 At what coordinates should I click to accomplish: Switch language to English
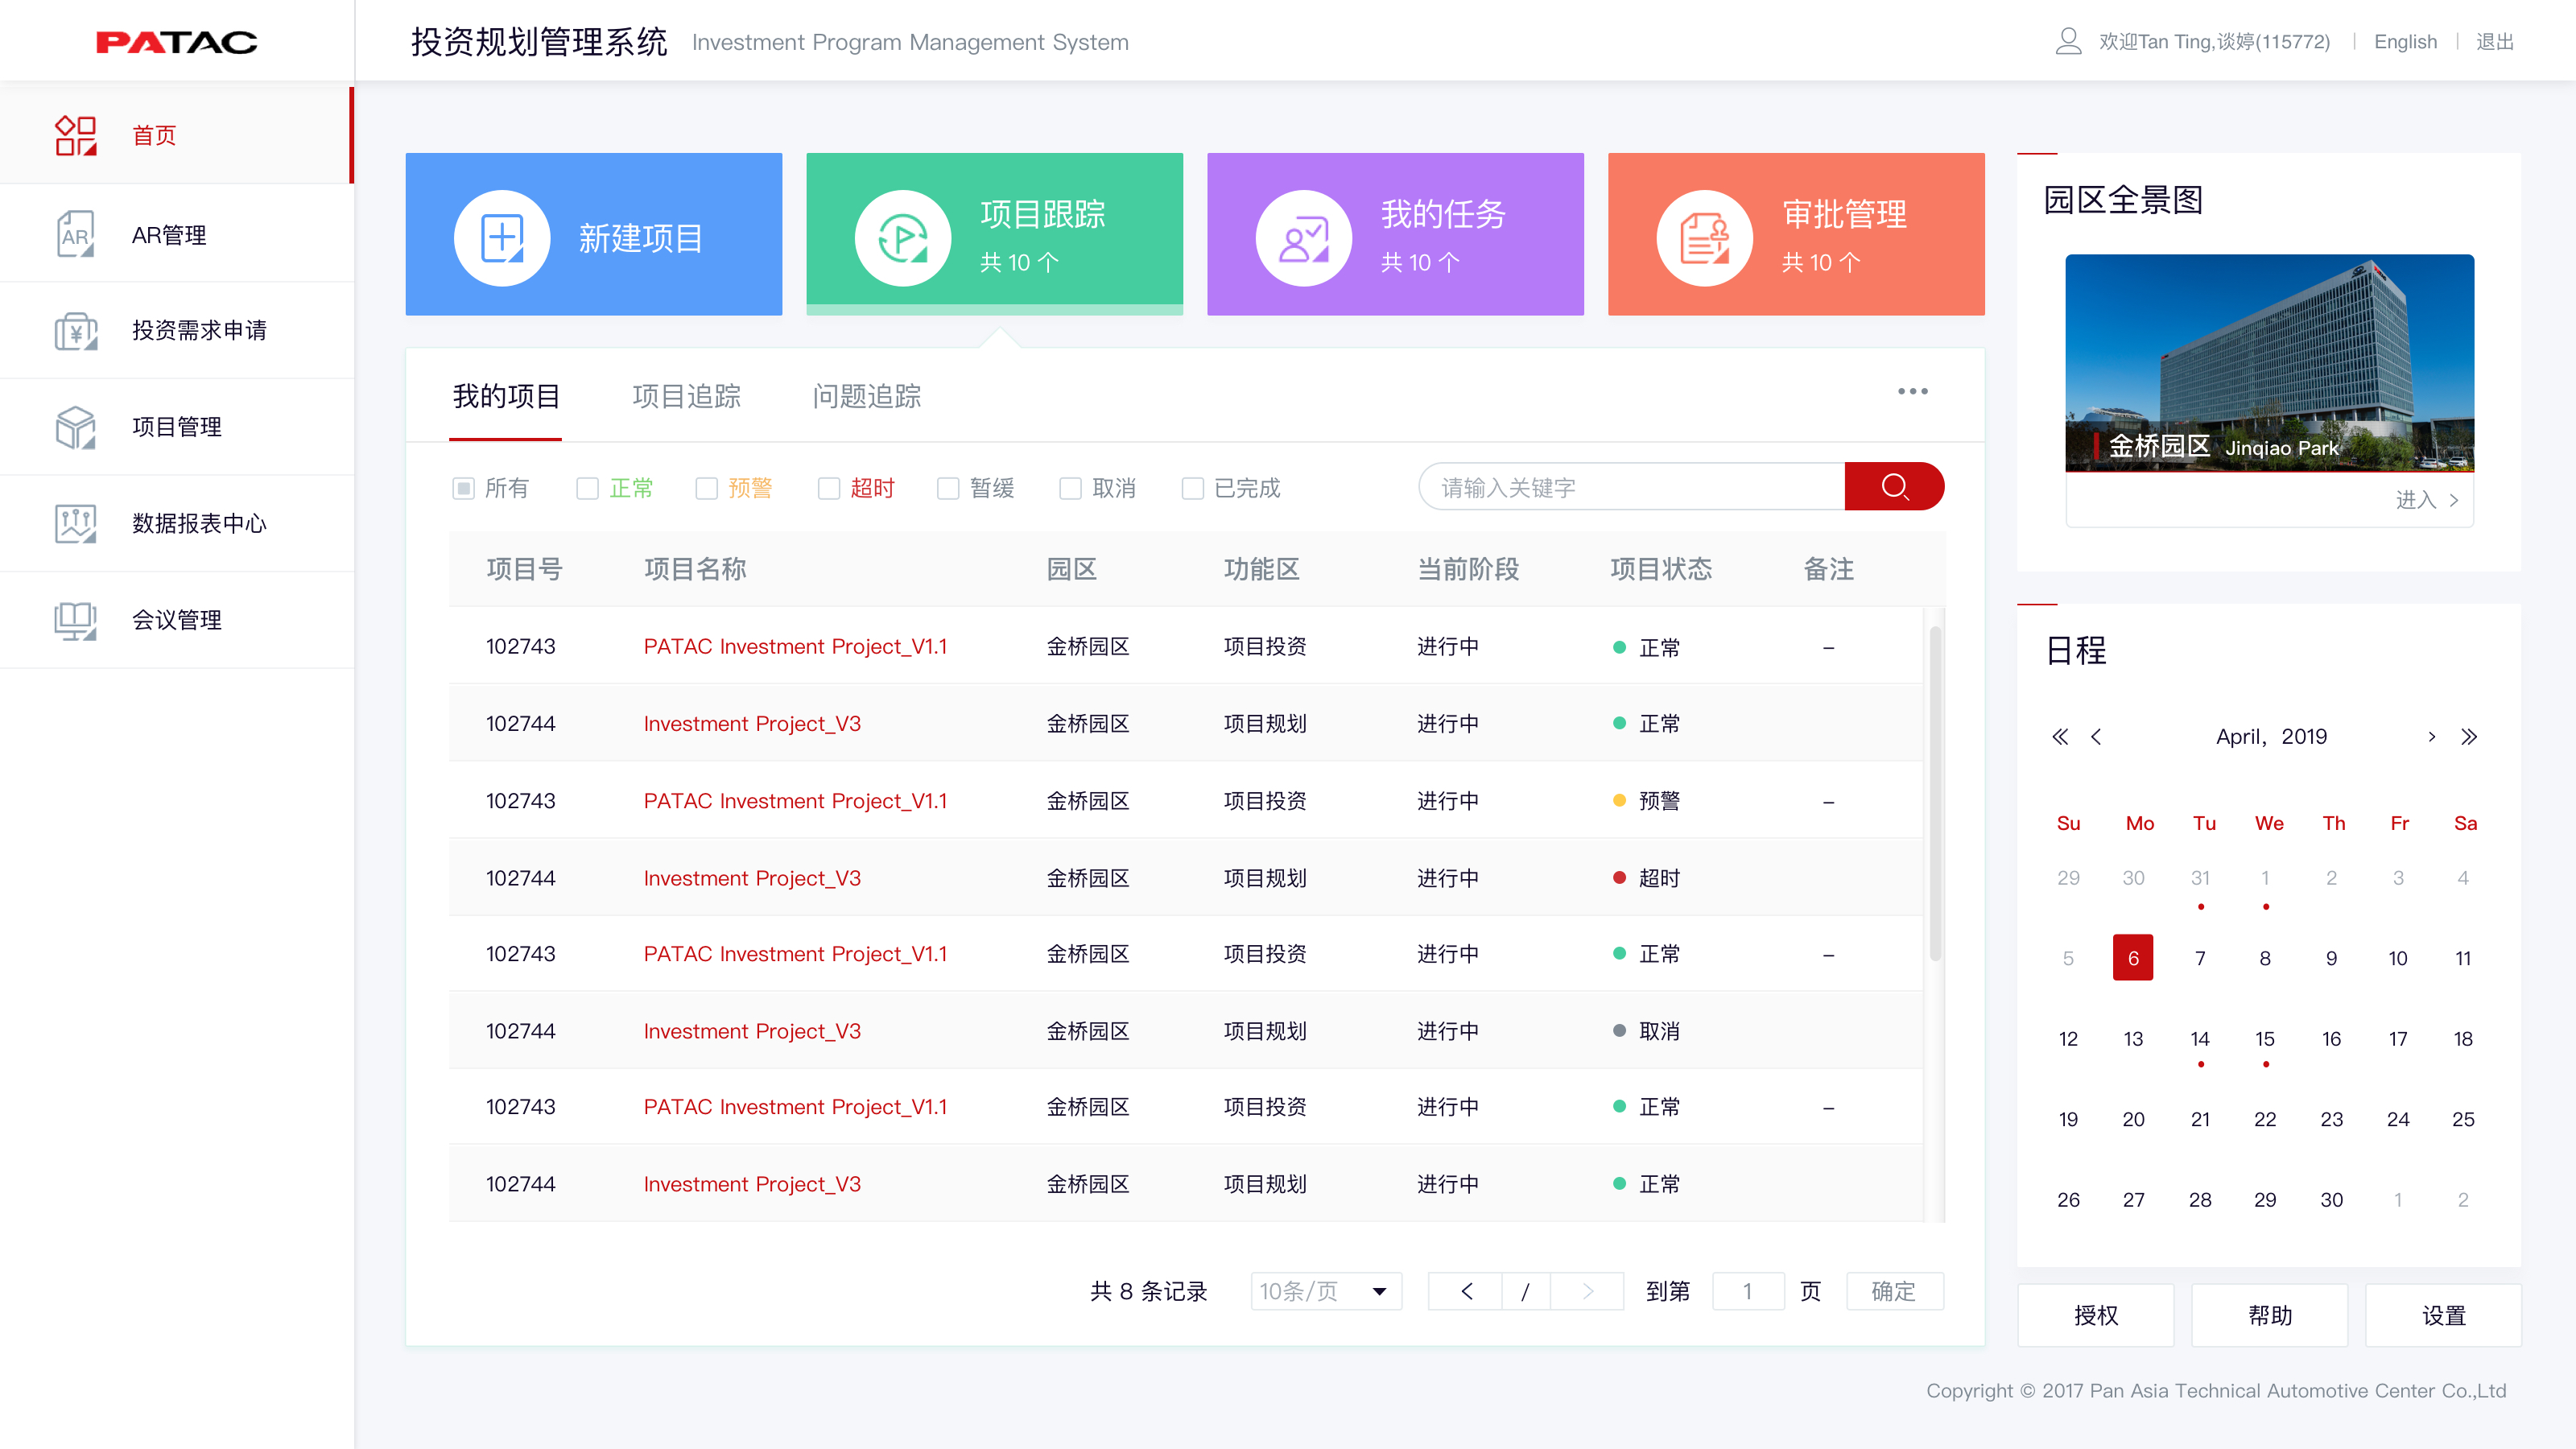point(2405,41)
